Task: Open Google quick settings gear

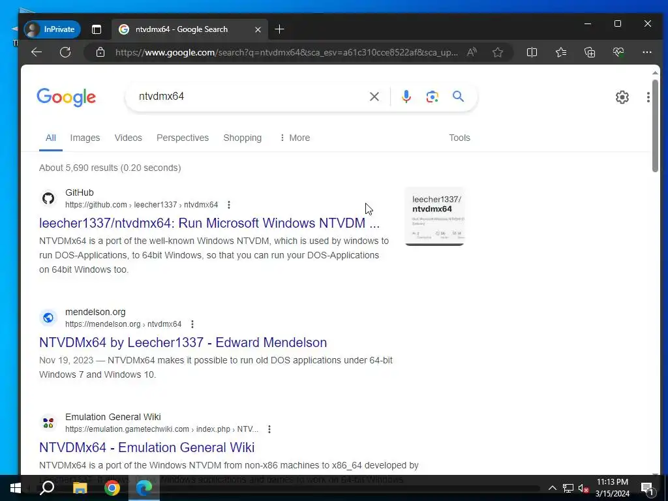Action: (x=622, y=97)
